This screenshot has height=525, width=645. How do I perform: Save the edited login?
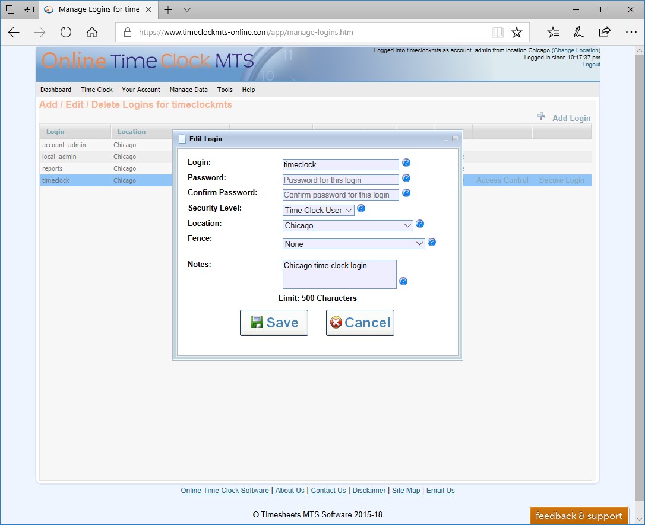[274, 323]
